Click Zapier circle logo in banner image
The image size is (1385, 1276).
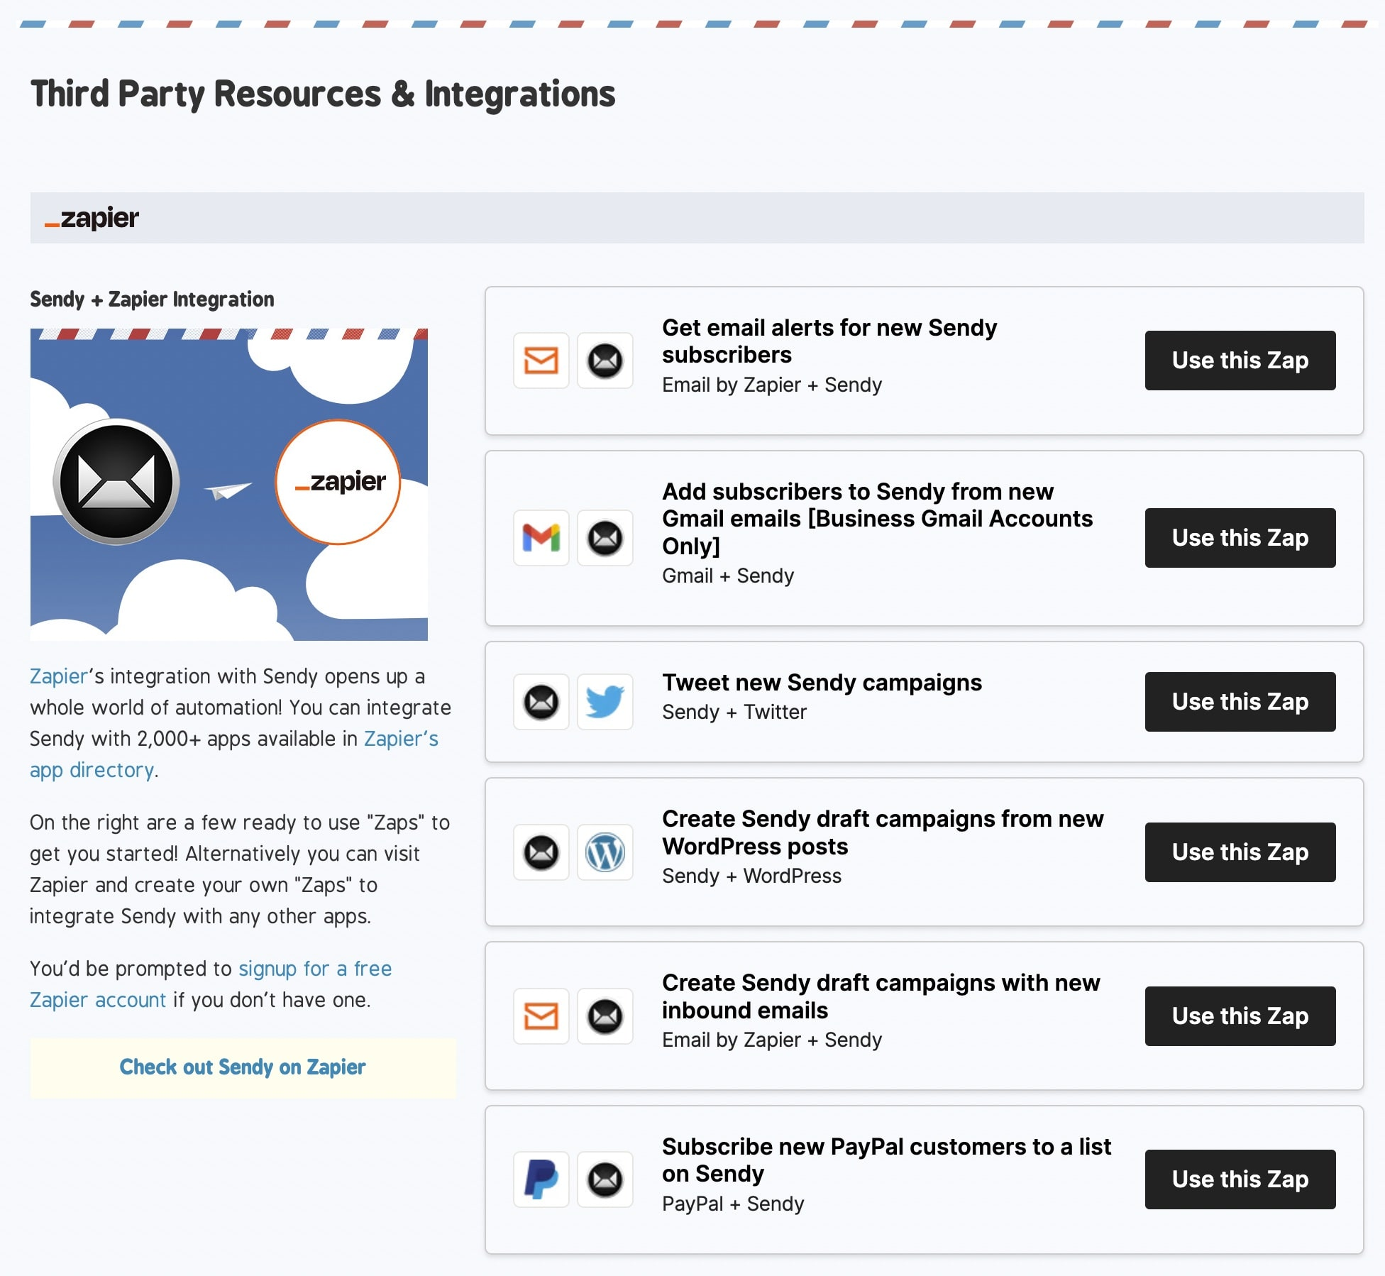click(338, 482)
